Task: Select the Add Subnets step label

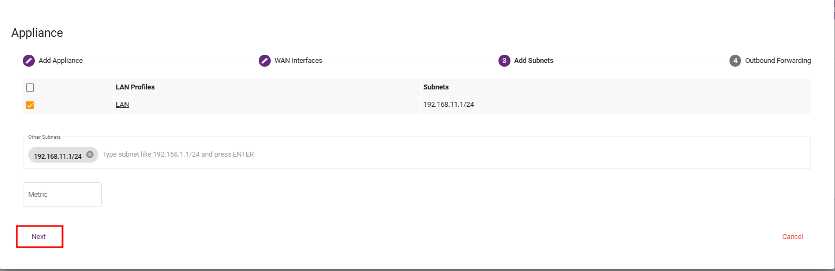Action: point(533,61)
